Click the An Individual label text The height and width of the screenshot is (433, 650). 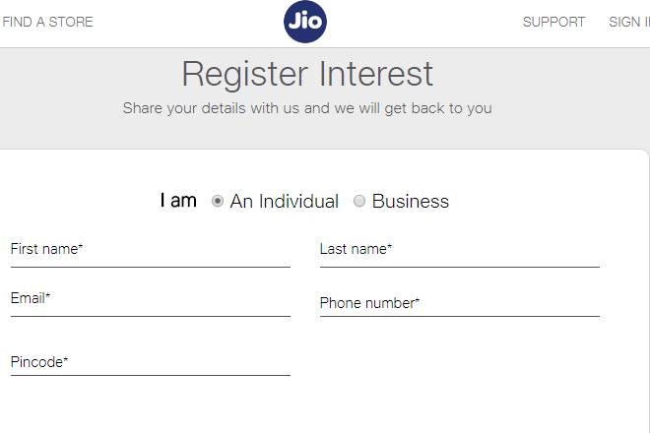pos(284,201)
